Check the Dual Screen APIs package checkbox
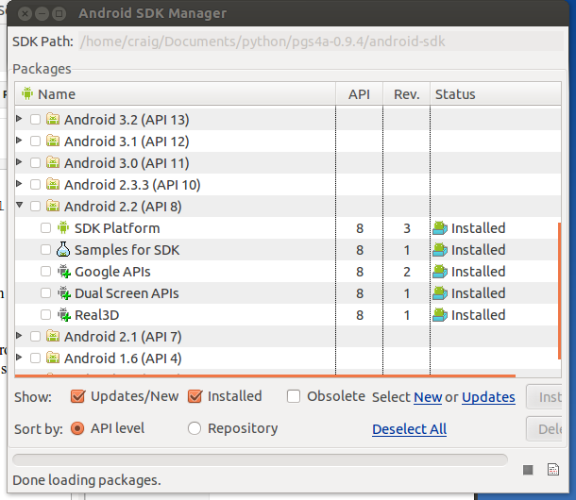This screenshot has width=576, height=500. tap(45, 293)
